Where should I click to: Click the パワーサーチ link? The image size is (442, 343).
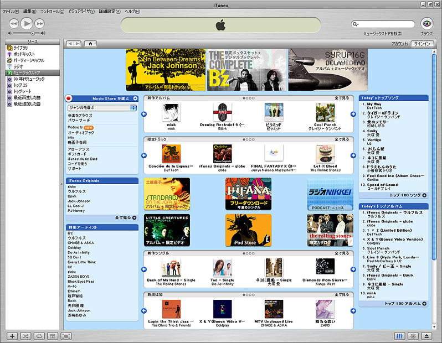coord(79,120)
